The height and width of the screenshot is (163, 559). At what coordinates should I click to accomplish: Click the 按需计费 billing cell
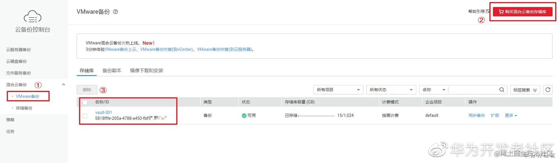pyautogui.click(x=390, y=116)
